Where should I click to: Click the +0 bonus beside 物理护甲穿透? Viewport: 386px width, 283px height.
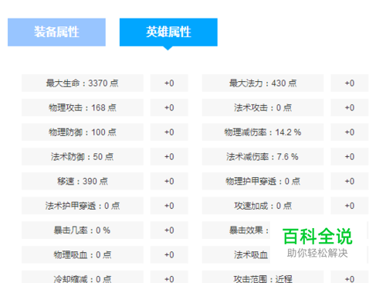click(350, 181)
